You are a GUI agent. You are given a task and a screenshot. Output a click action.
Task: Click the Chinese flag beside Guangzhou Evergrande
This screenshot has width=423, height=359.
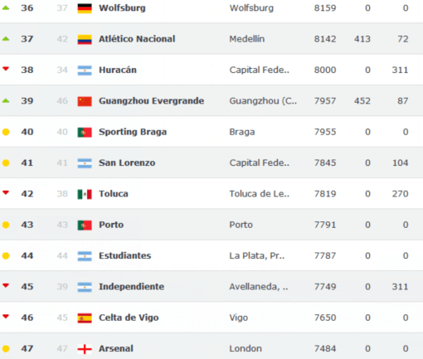85,101
